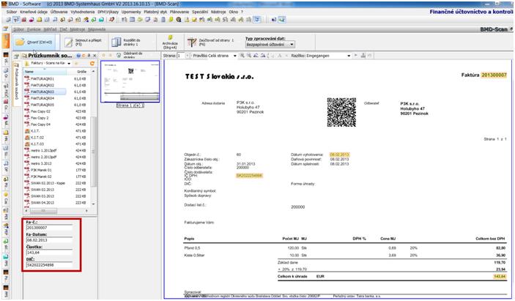Viewport: 515px width, 301px height.
Task: Sort file list by Name column
Action: (x=45, y=71)
